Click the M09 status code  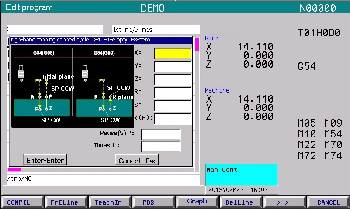coord(333,123)
